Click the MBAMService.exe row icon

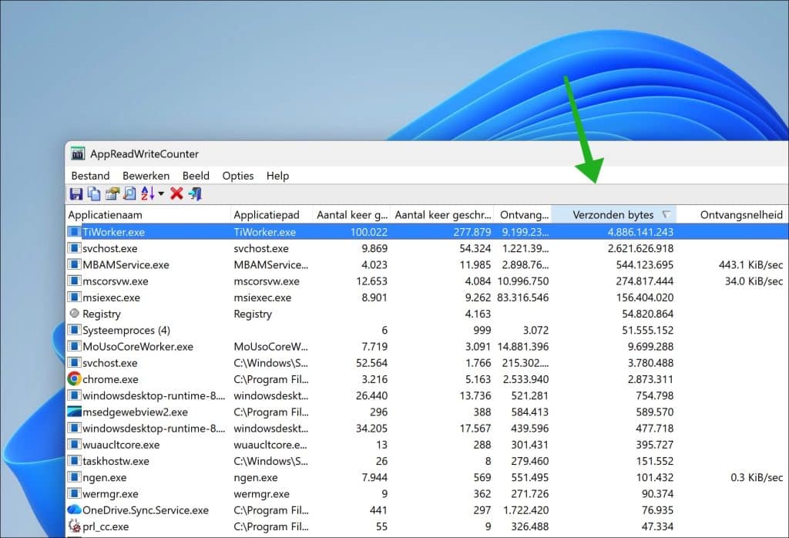pos(74,264)
